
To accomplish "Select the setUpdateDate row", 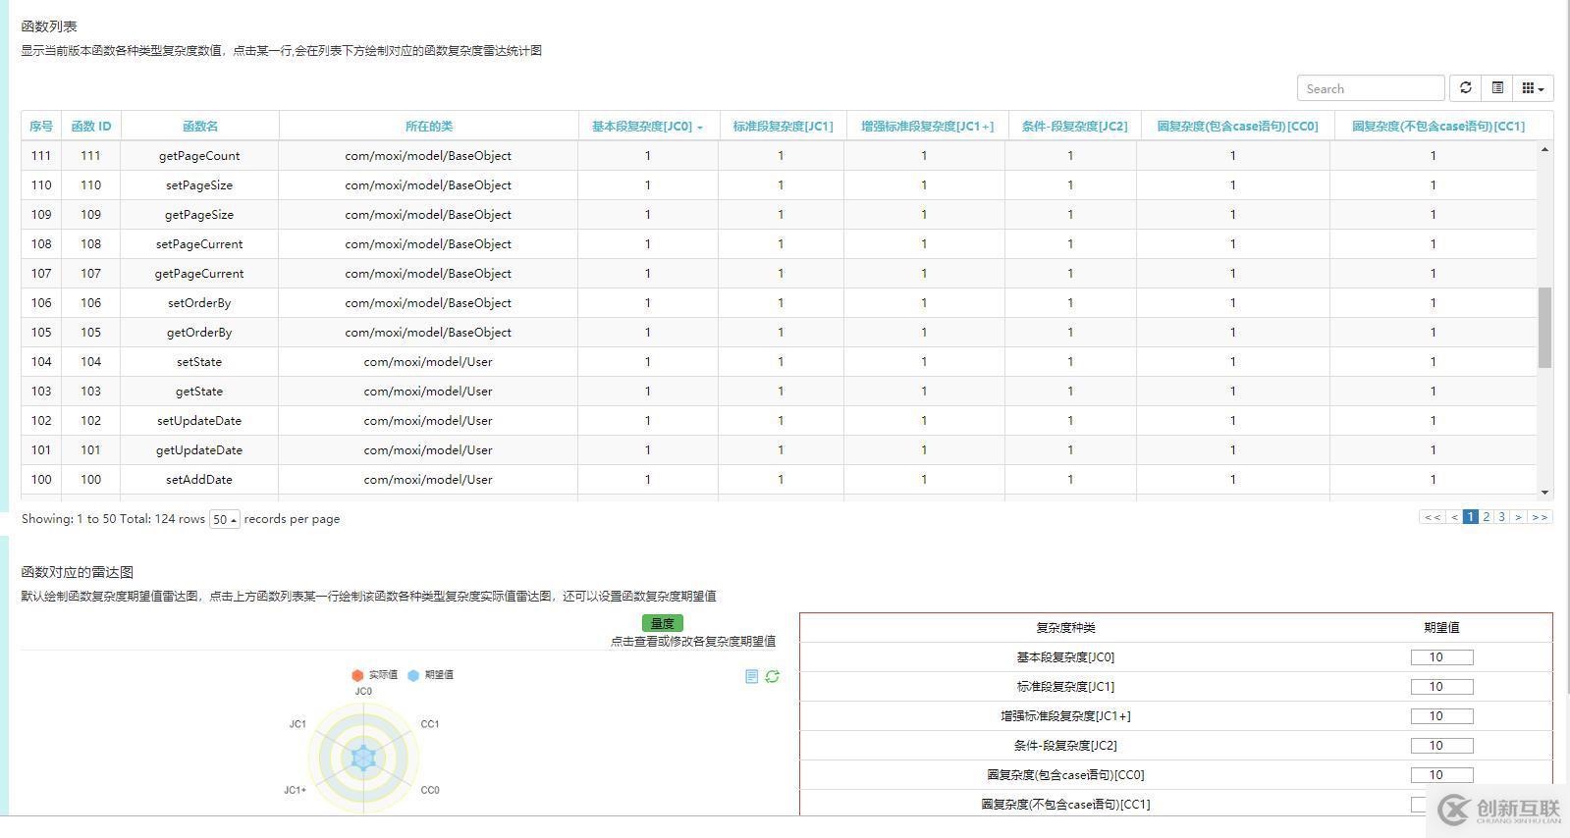I will point(779,420).
